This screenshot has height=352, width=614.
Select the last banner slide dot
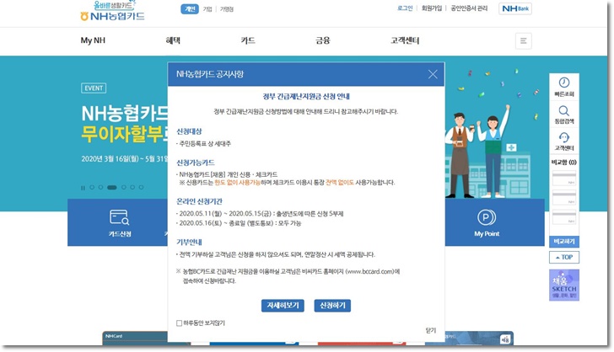pos(141,187)
